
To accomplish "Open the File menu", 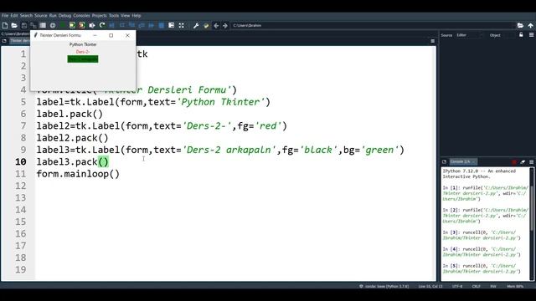I will click(5, 16).
